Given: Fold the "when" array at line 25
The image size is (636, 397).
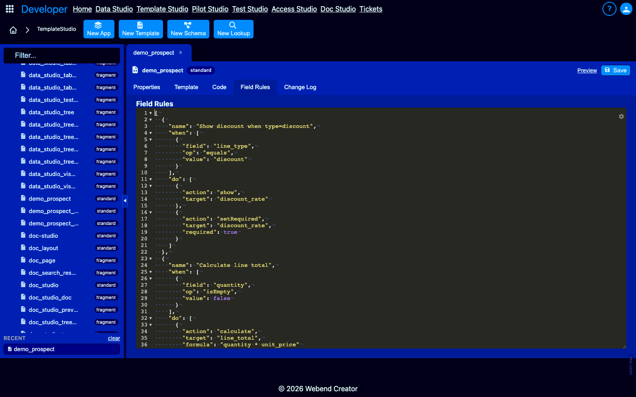Looking at the screenshot, I should point(151,272).
